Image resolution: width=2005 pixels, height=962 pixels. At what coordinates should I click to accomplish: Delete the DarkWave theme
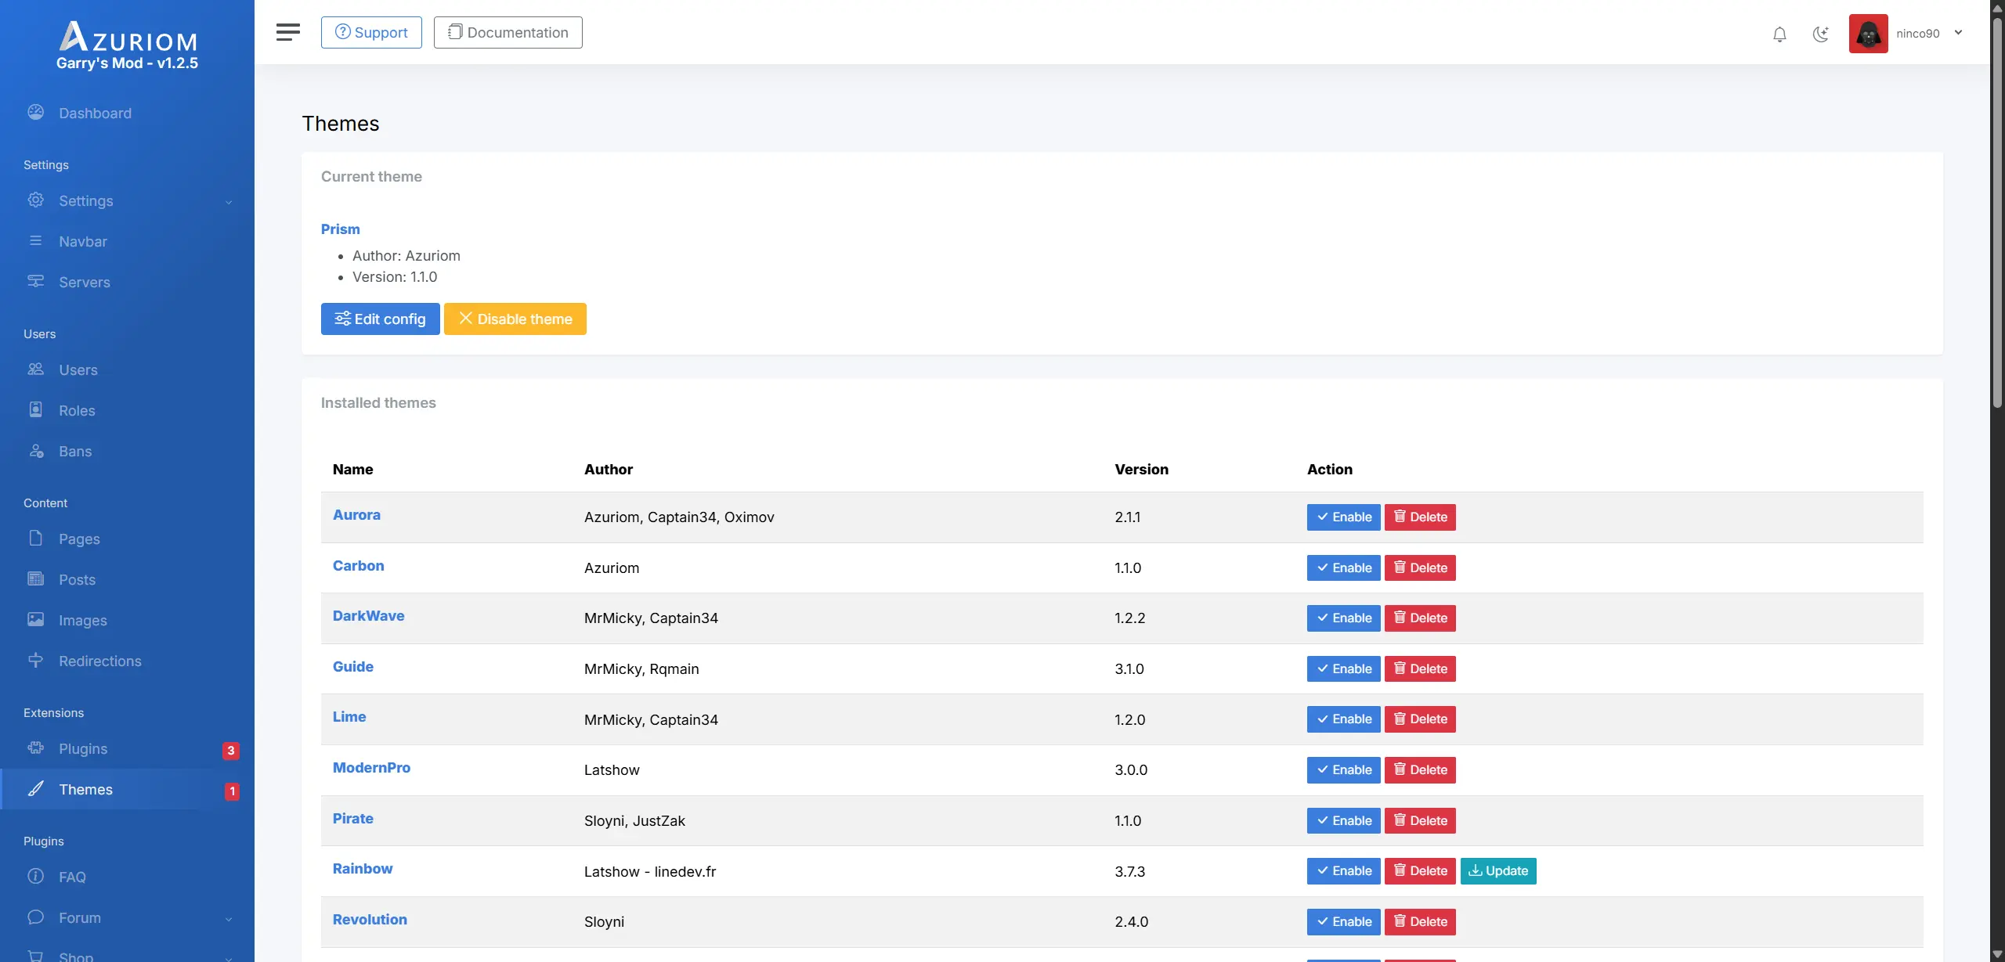(x=1420, y=618)
